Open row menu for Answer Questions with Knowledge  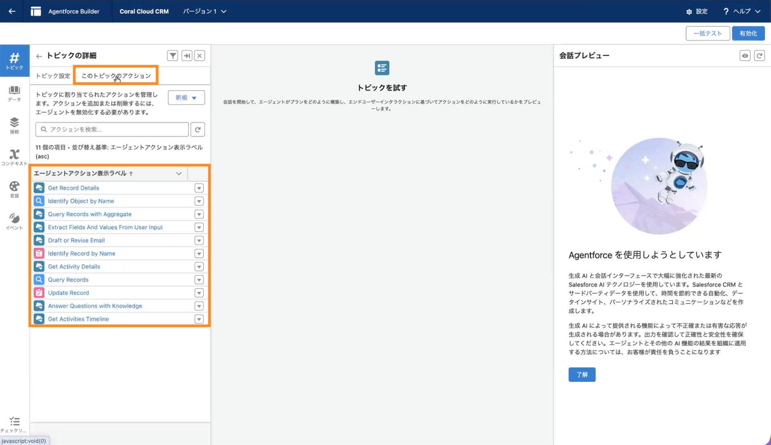199,306
